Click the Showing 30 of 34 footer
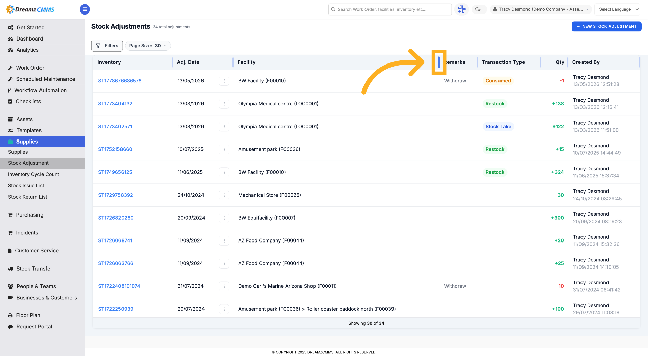Viewport: 648px width, 356px height. [366, 323]
